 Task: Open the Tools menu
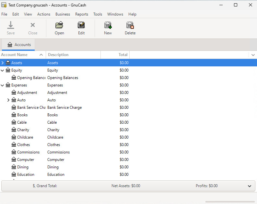(x=98, y=14)
